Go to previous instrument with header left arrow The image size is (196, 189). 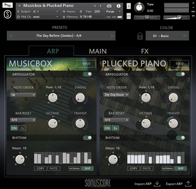coord(95,6)
